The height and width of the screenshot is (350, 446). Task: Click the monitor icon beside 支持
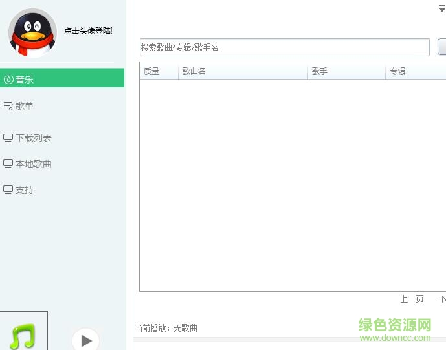pos(8,190)
